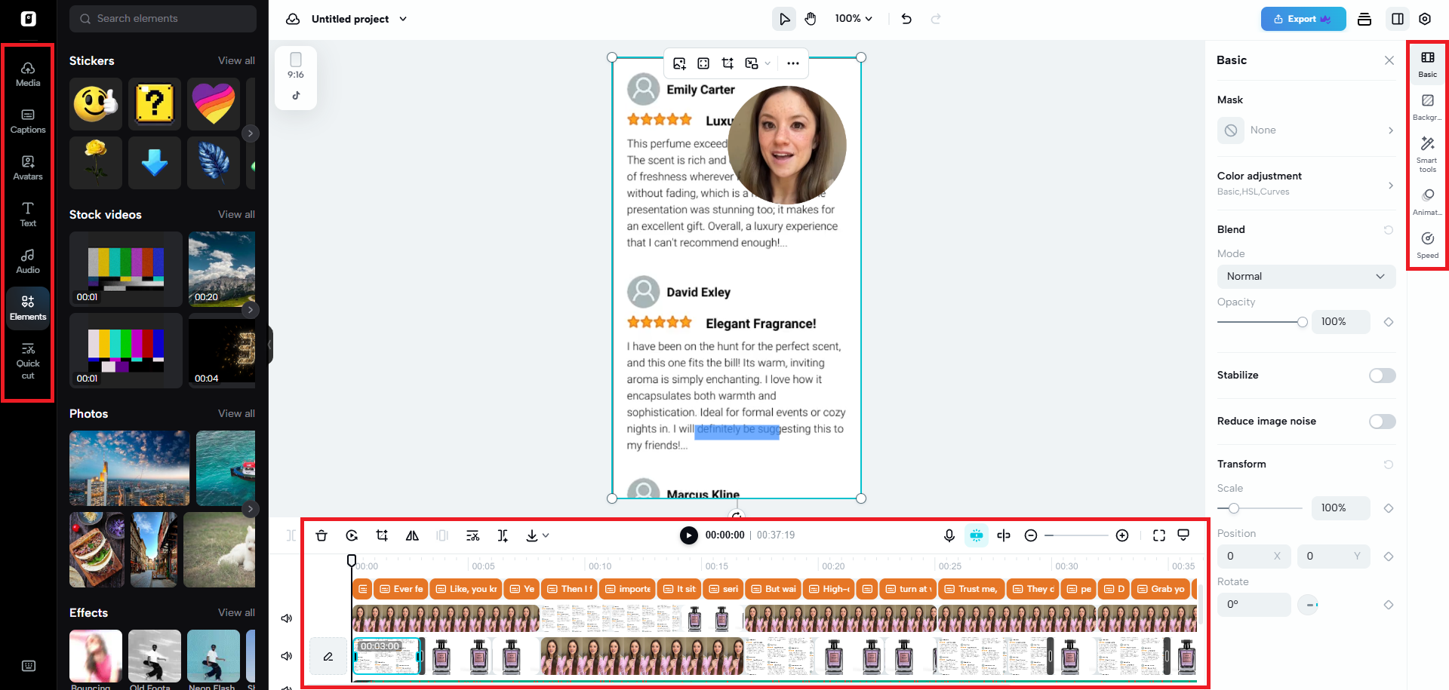1449x690 pixels.
Task: Click the layers stack icon next to Export
Action: [1364, 19]
